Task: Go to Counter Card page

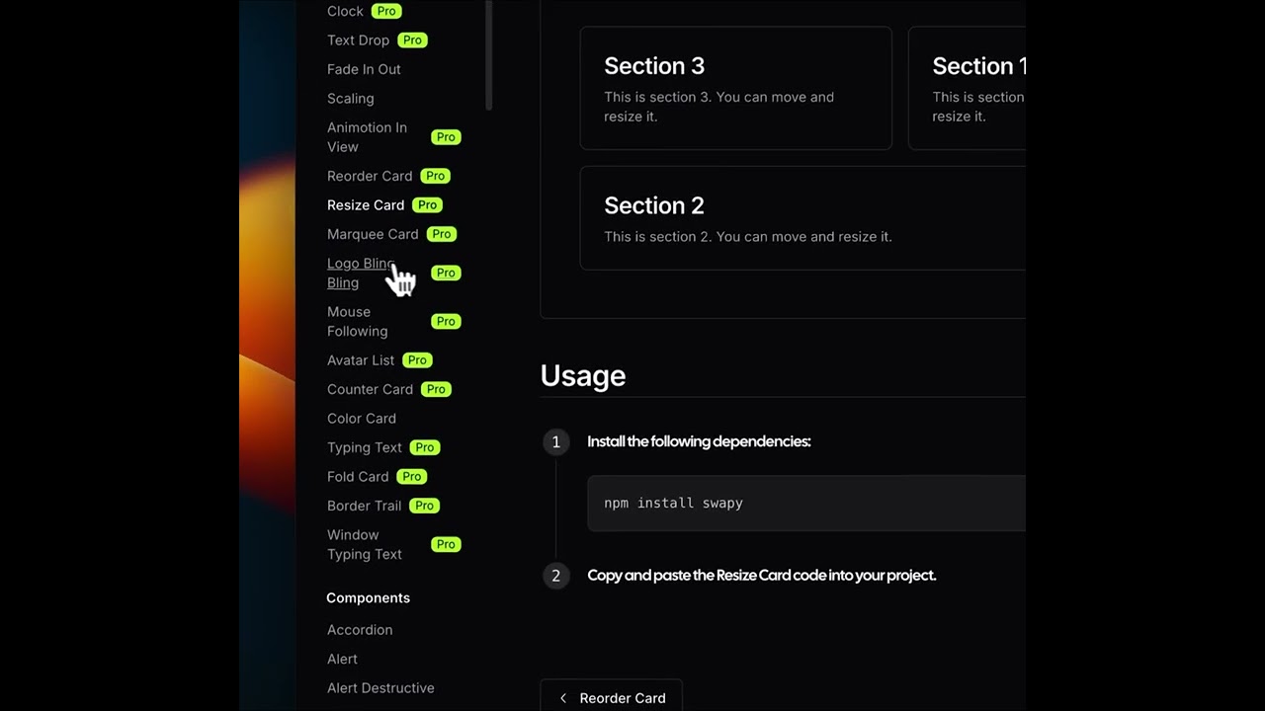Action: (370, 389)
